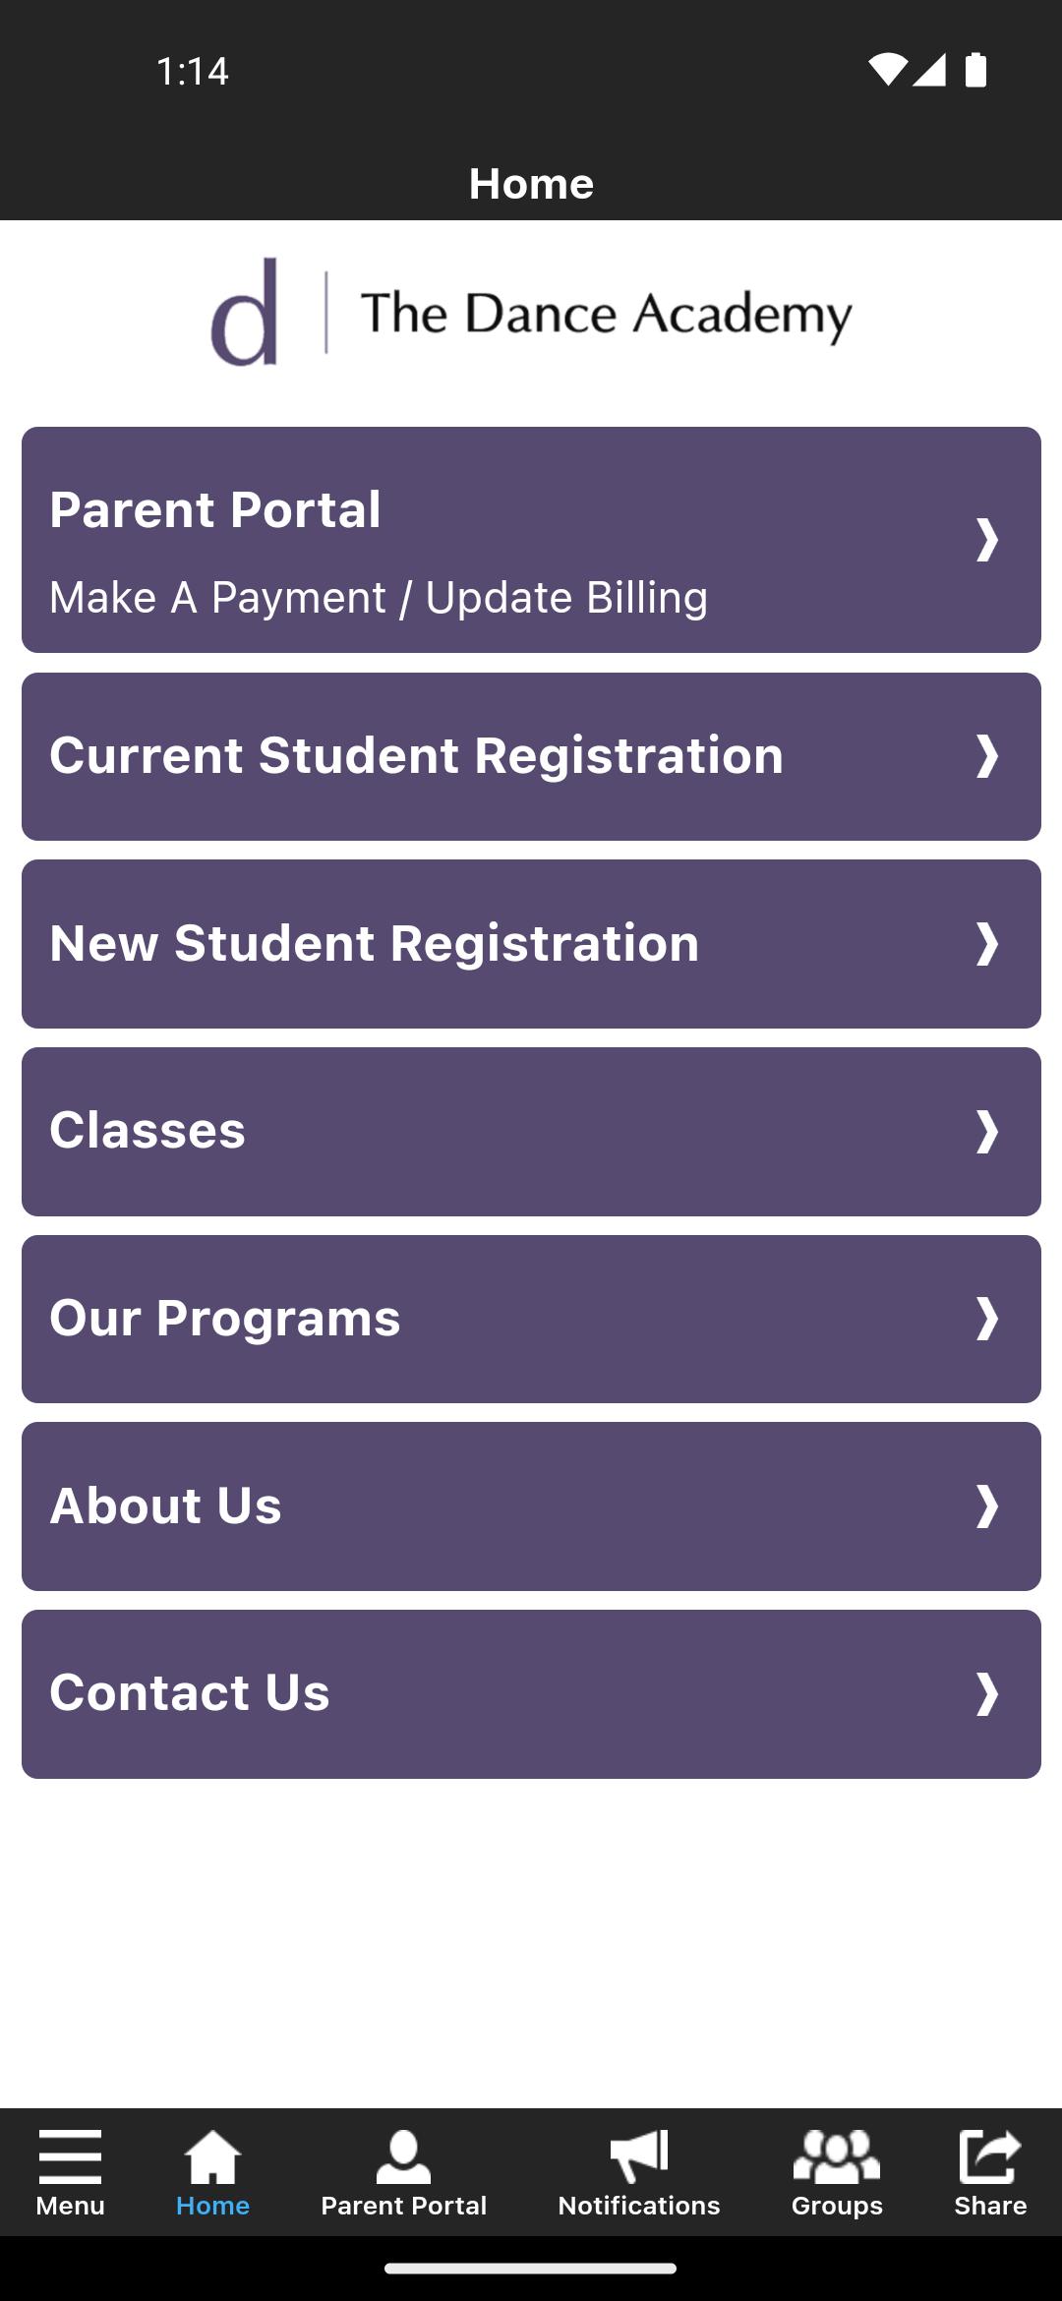
Task: Tap the Share arrow icon
Action: click(x=989, y=2157)
